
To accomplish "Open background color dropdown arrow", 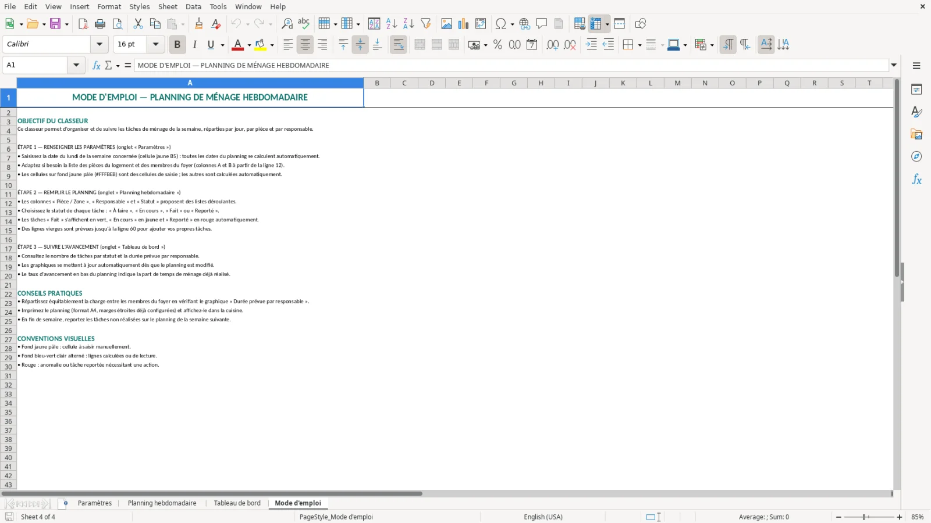I will coord(272,45).
